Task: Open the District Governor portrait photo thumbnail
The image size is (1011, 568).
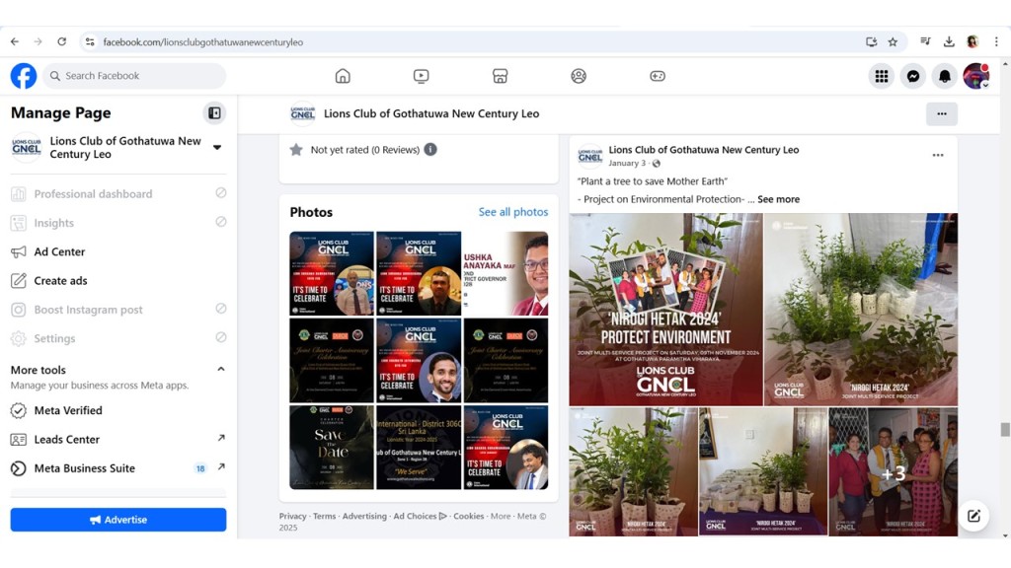Action: [505, 274]
